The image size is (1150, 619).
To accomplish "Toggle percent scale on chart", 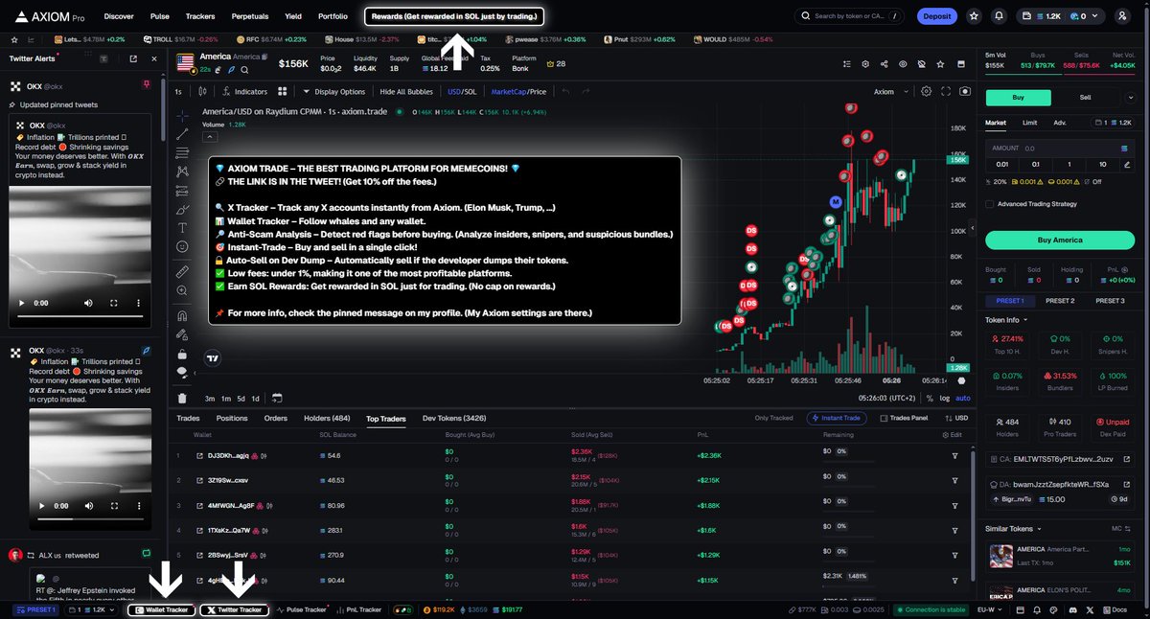I will [x=930, y=398].
